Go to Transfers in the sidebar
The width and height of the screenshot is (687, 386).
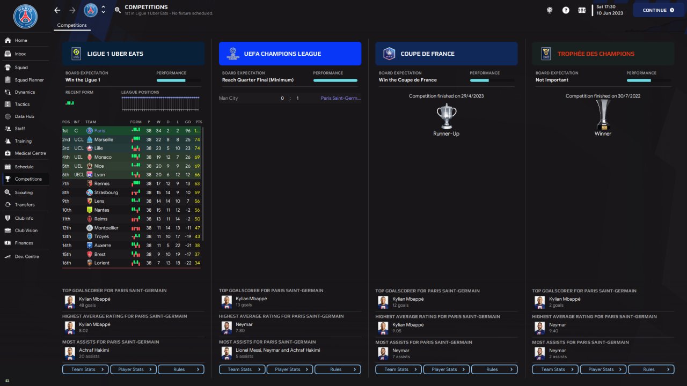tap(25, 205)
